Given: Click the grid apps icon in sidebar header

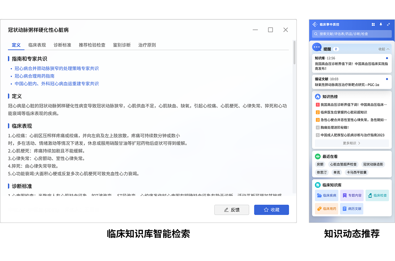Looking at the screenshot, I should tap(373, 25).
